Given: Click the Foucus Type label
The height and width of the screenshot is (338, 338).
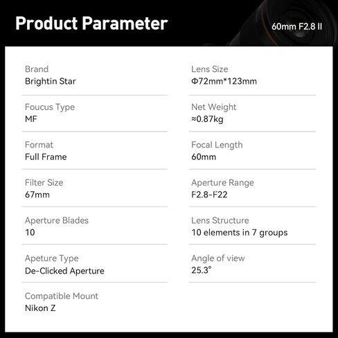Looking at the screenshot, I should coord(50,107).
